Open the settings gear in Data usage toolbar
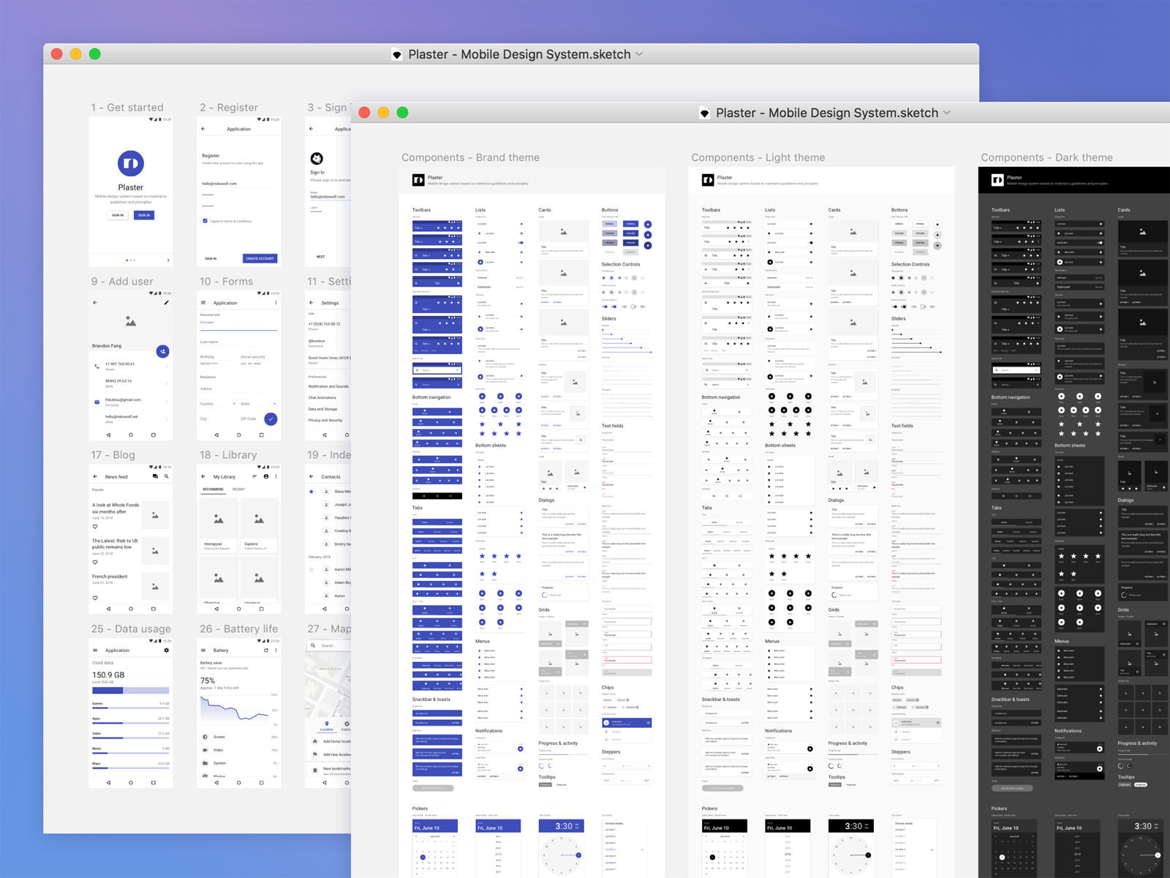 [x=167, y=650]
